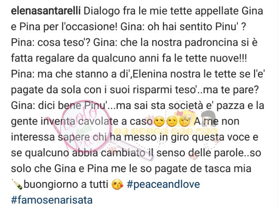The image size is (278, 208).
Task: Click the kissing face emoji
Action: (117, 185)
